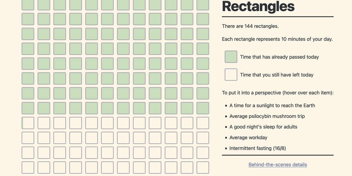This screenshot has width=352, height=176.
Task: Click the empty 'time left' legend swatch
Action: 231,75
